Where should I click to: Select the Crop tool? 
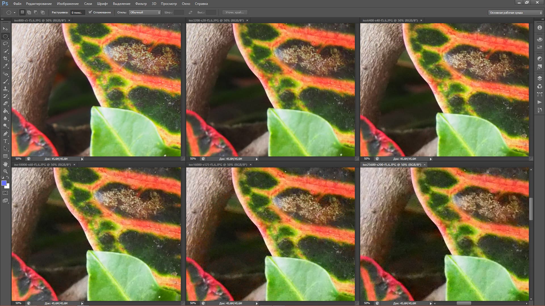[x=5, y=58]
